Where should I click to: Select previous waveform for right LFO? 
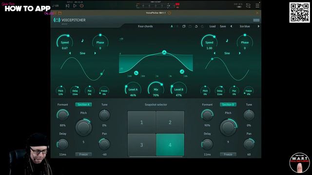tap(214, 53)
